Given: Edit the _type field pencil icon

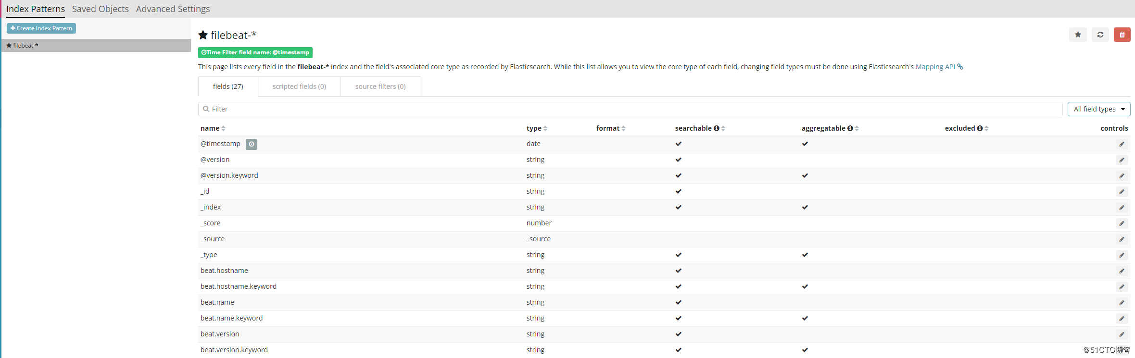Looking at the screenshot, I should coord(1122,255).
